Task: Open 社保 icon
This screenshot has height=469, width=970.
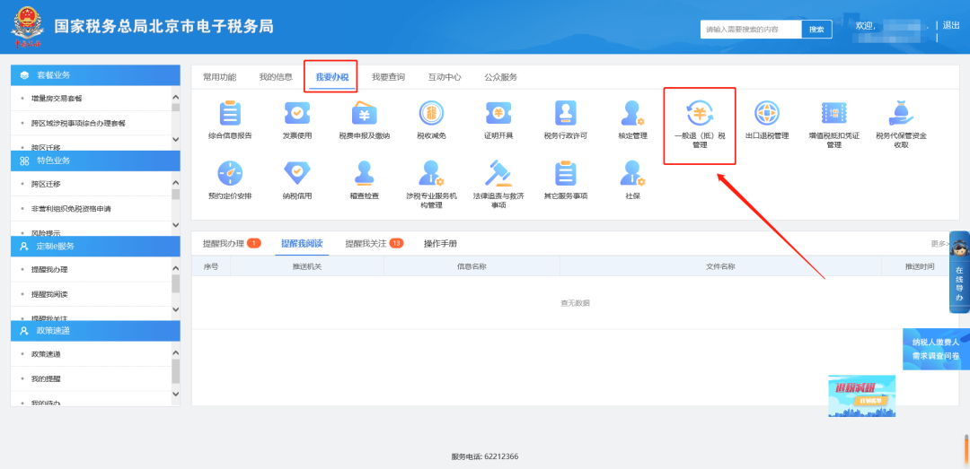Action: pyautogui.click(x=632, y=174)
